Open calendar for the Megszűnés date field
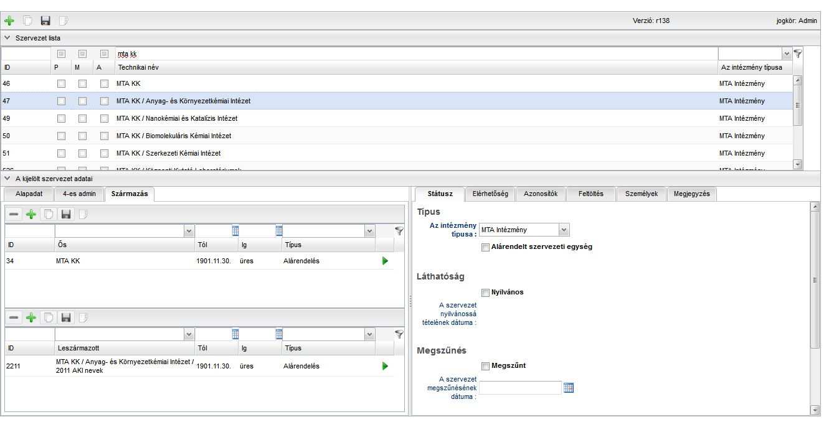 click(568, 388)
